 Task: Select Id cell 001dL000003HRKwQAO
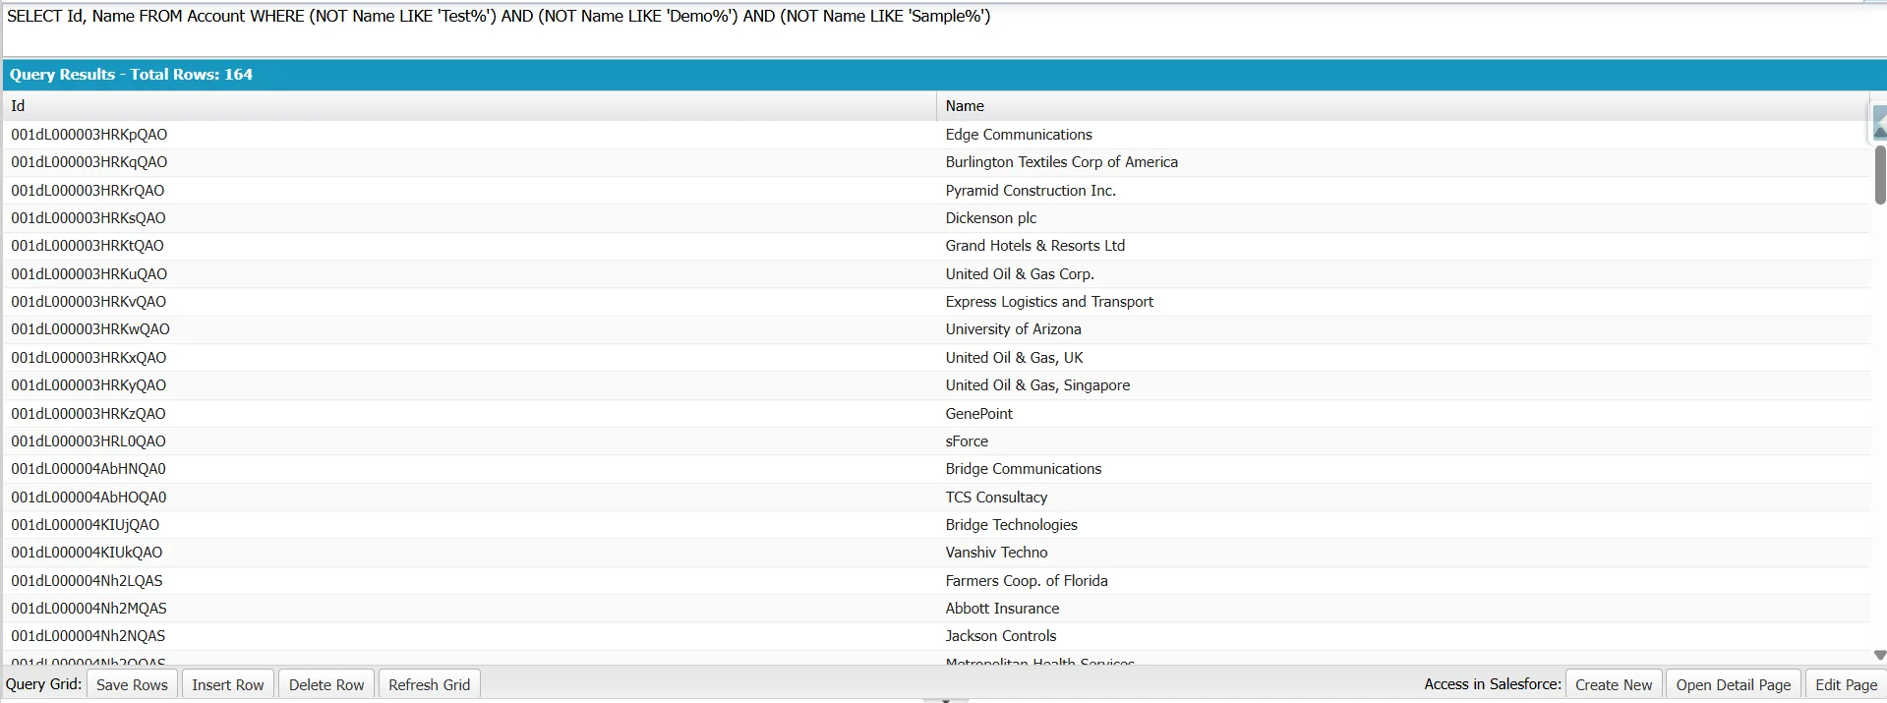469,329
